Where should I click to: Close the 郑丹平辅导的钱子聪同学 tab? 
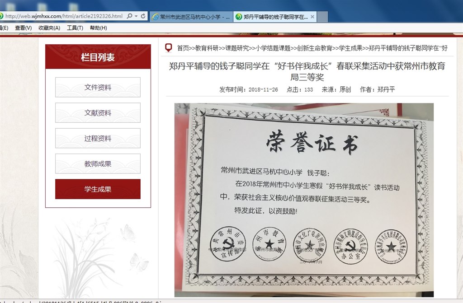click(x=312, y=17)
